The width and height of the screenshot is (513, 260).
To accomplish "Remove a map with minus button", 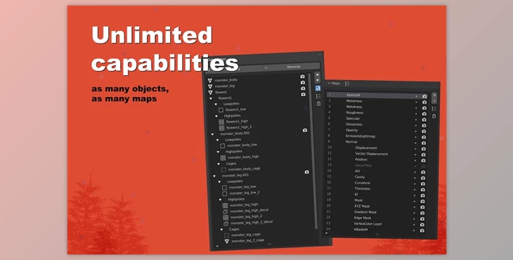I will click(434, 100).
